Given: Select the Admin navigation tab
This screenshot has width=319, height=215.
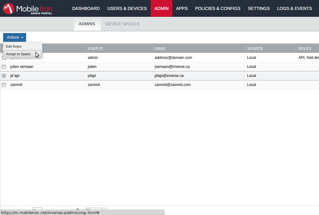Looking at the screenshot, I should (x=161, y=8).
